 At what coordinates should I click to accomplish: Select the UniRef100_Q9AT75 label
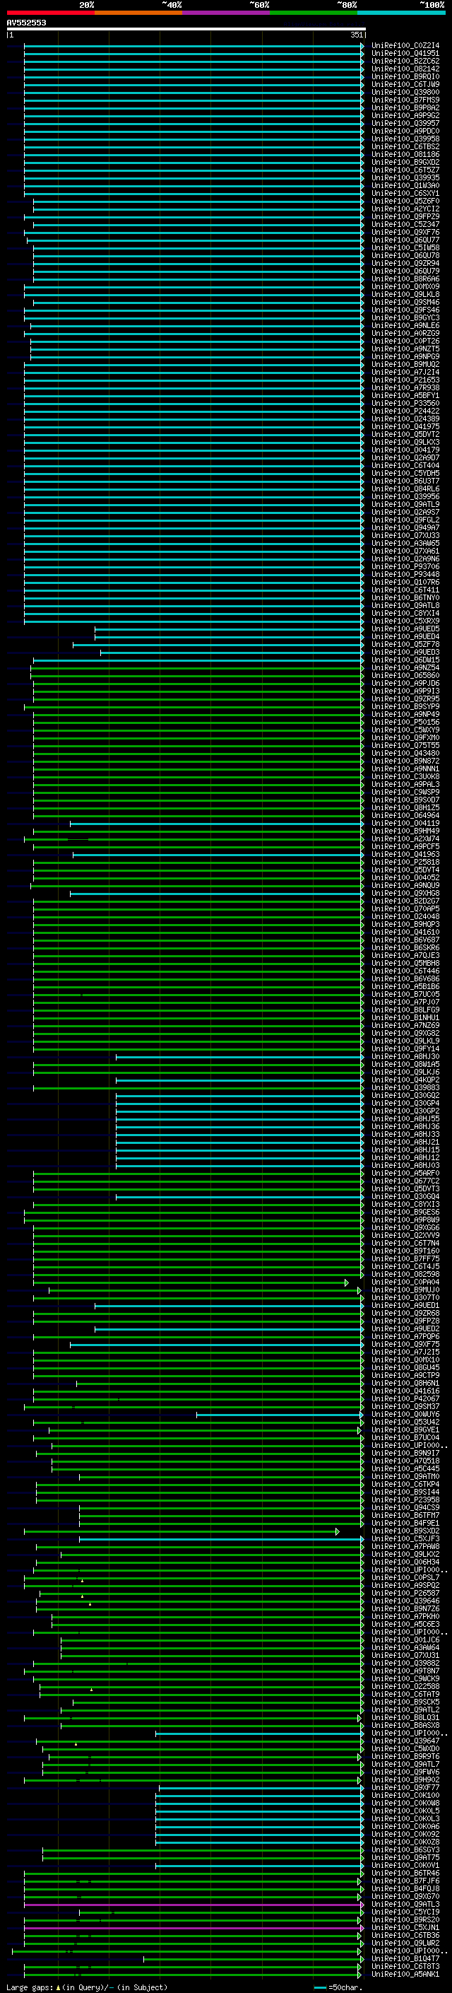[x=405, y=1857]
